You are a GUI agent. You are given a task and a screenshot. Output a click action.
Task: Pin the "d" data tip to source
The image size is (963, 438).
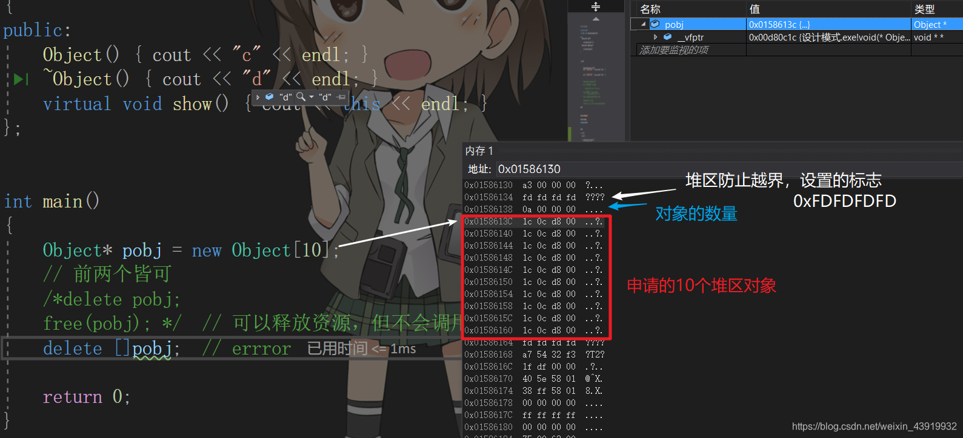[341, 97]
